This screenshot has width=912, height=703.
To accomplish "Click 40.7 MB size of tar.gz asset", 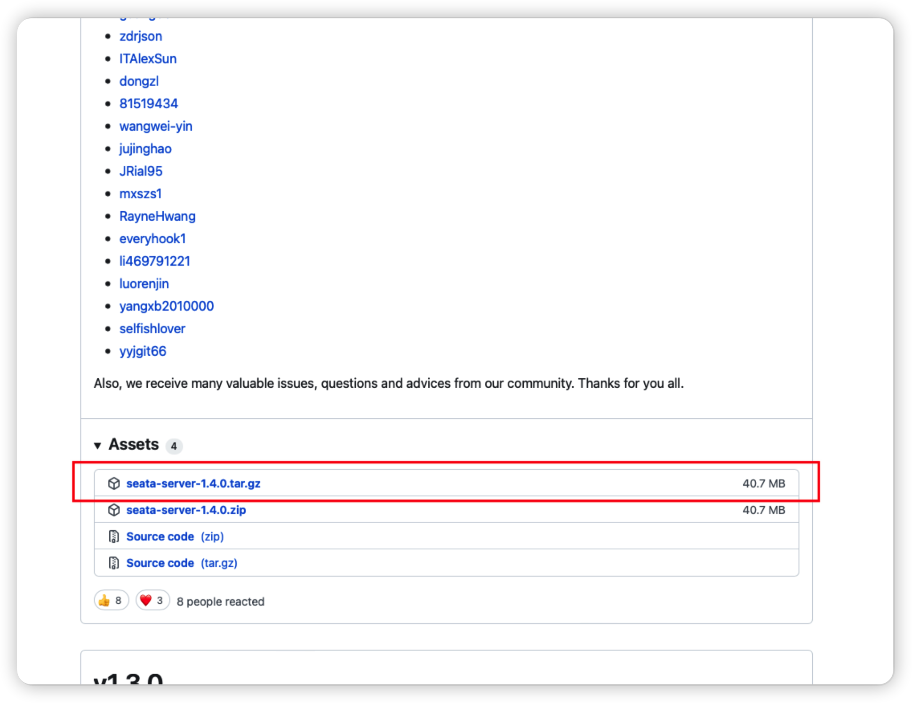I will pos(763,483).
